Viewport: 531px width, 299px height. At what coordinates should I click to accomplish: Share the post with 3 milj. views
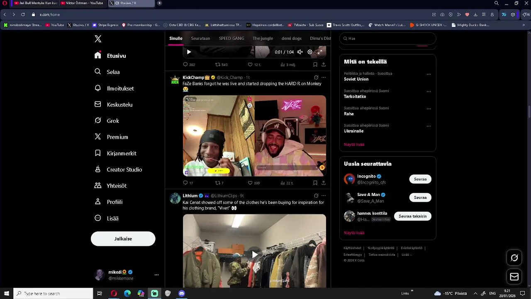click(324, 64)
